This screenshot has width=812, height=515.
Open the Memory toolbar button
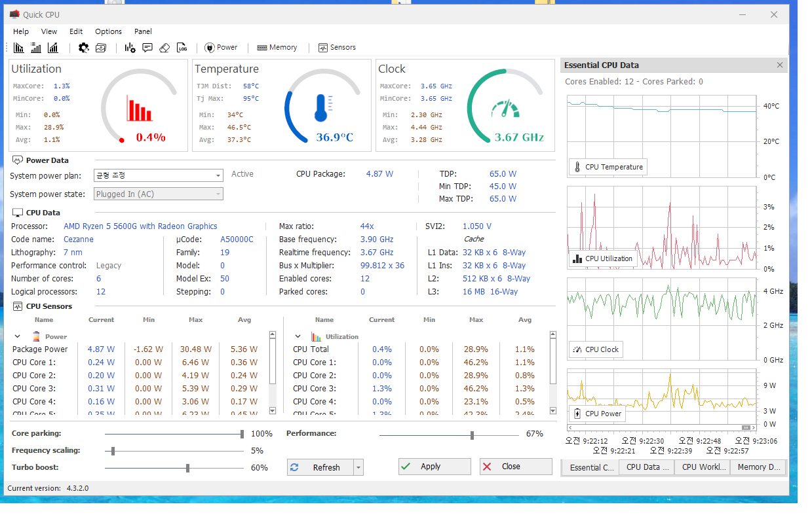[277, 48]
